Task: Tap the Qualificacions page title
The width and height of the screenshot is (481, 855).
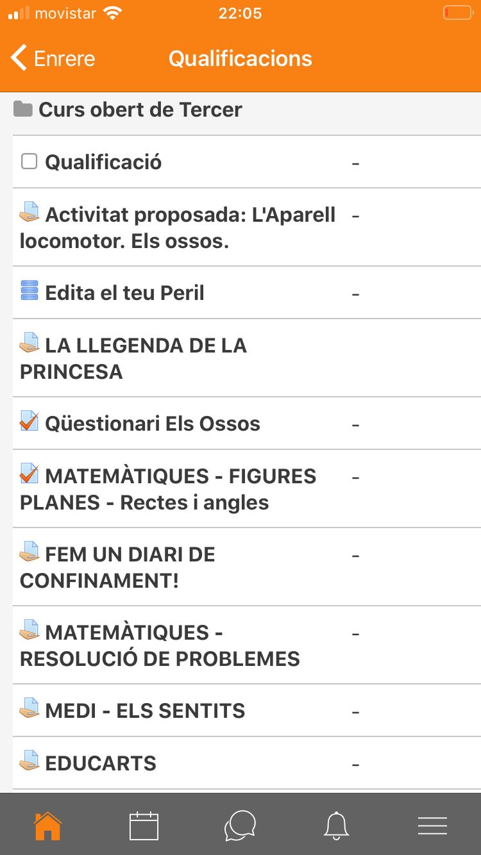Action: click(240, 58)
